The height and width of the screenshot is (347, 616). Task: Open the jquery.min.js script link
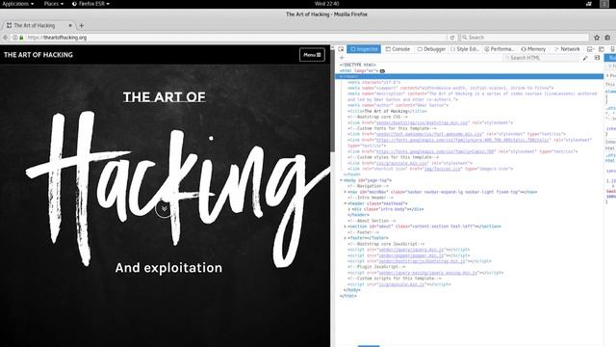click(x=411, y=250)
